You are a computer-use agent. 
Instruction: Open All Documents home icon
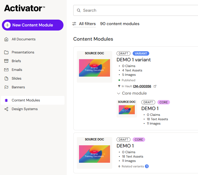(6, 39)
